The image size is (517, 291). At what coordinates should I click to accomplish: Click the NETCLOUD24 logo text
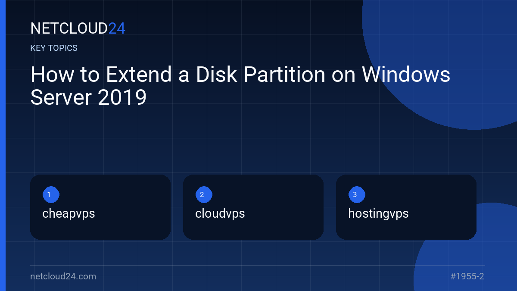[x=78, y=28]
